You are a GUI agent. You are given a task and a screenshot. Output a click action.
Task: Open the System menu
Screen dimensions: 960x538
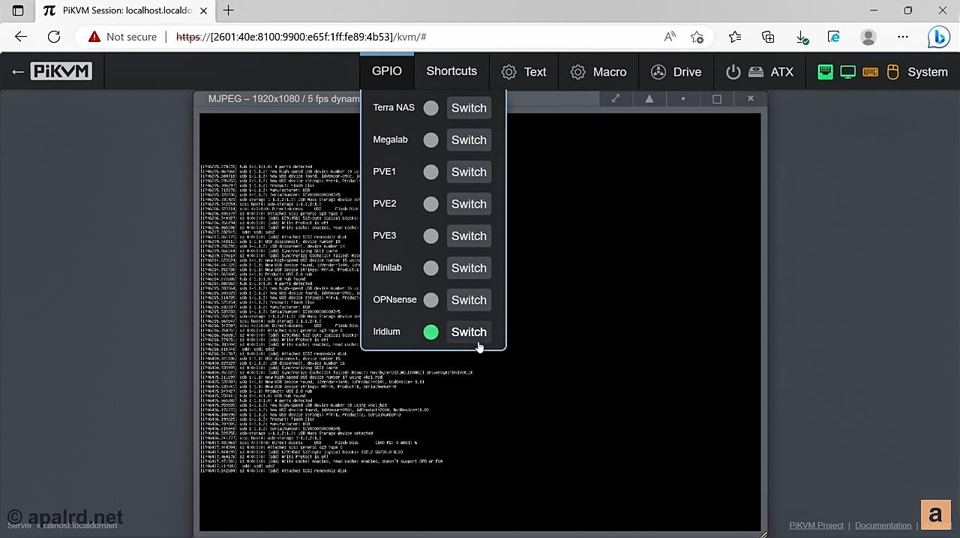(883, 72)
